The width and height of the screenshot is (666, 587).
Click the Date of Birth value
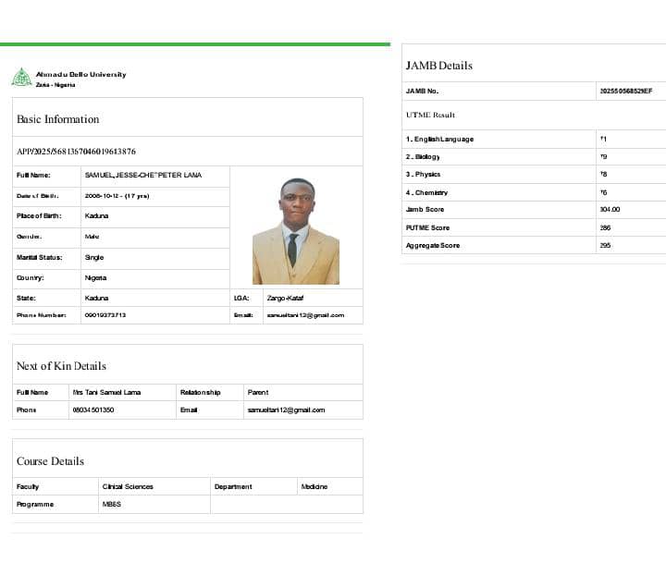point(117,196)
